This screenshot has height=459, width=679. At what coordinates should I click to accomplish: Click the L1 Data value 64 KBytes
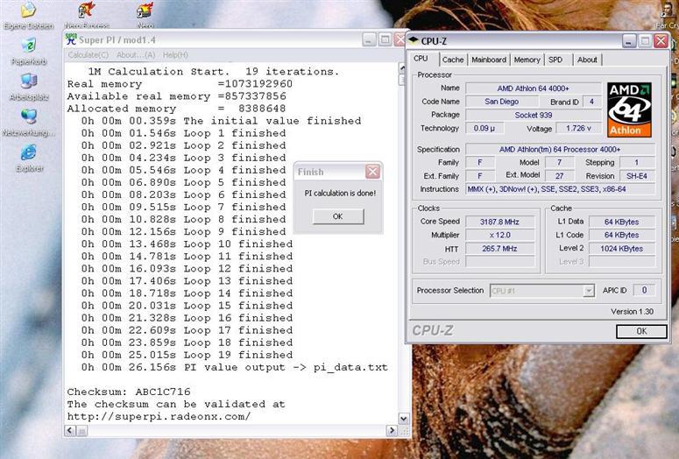[621, 222]
